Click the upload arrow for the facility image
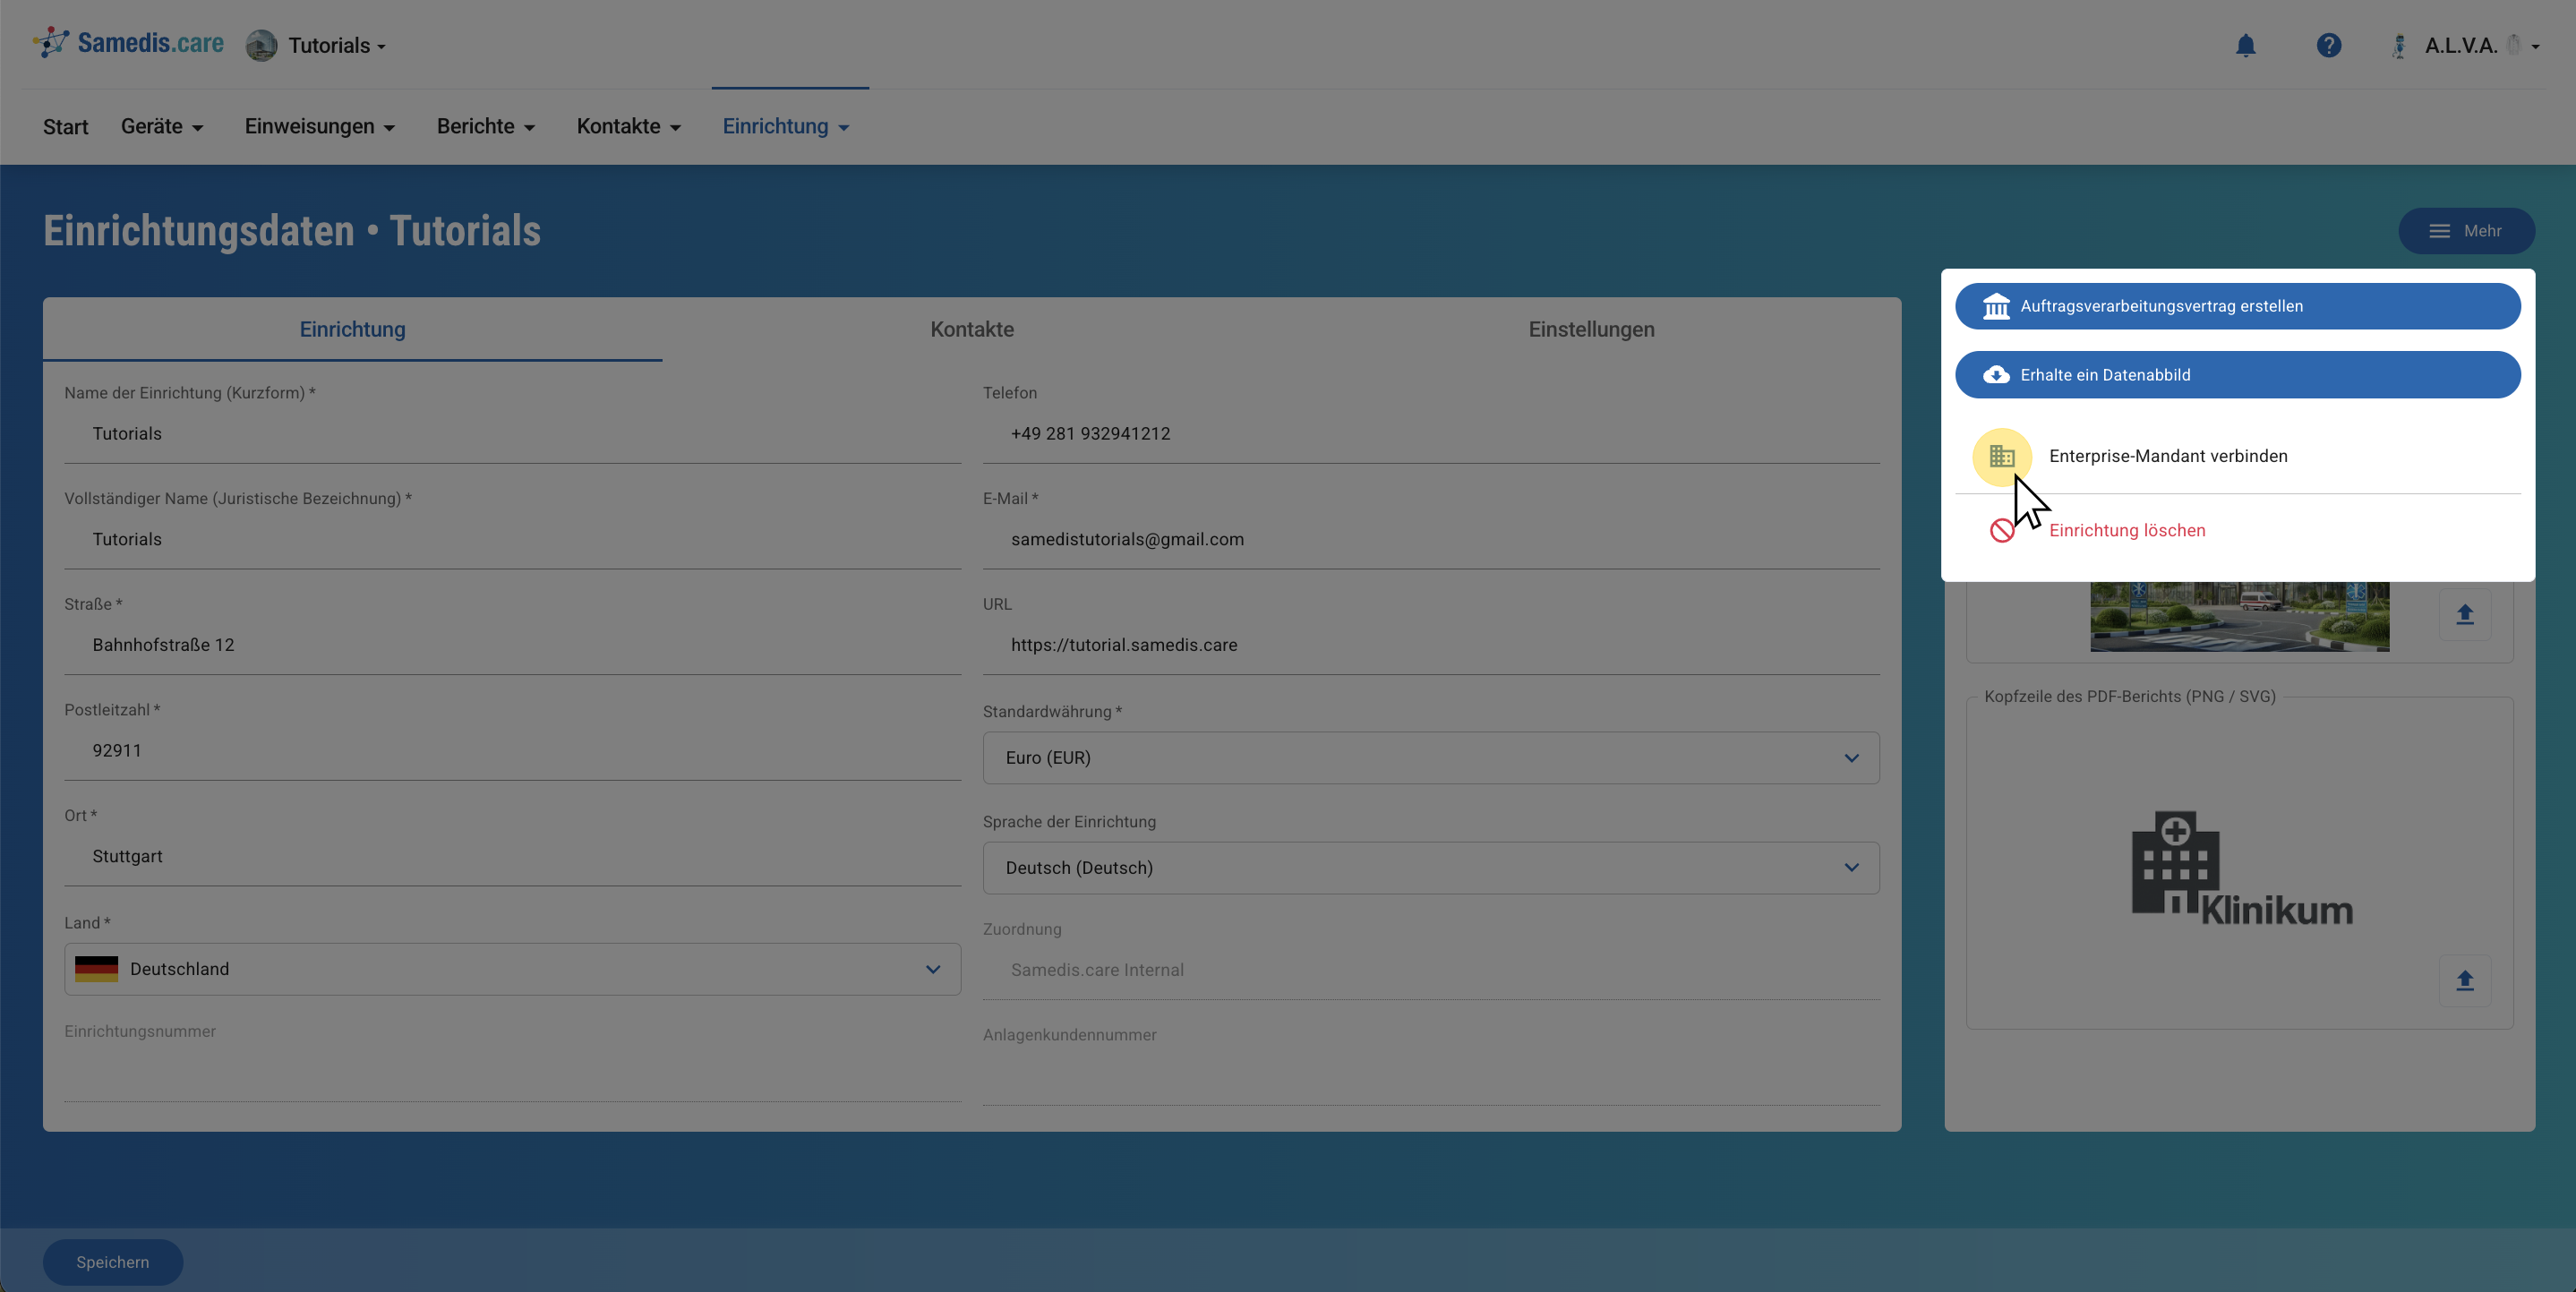2576x1292 pixels. [x=2464, y=614]
